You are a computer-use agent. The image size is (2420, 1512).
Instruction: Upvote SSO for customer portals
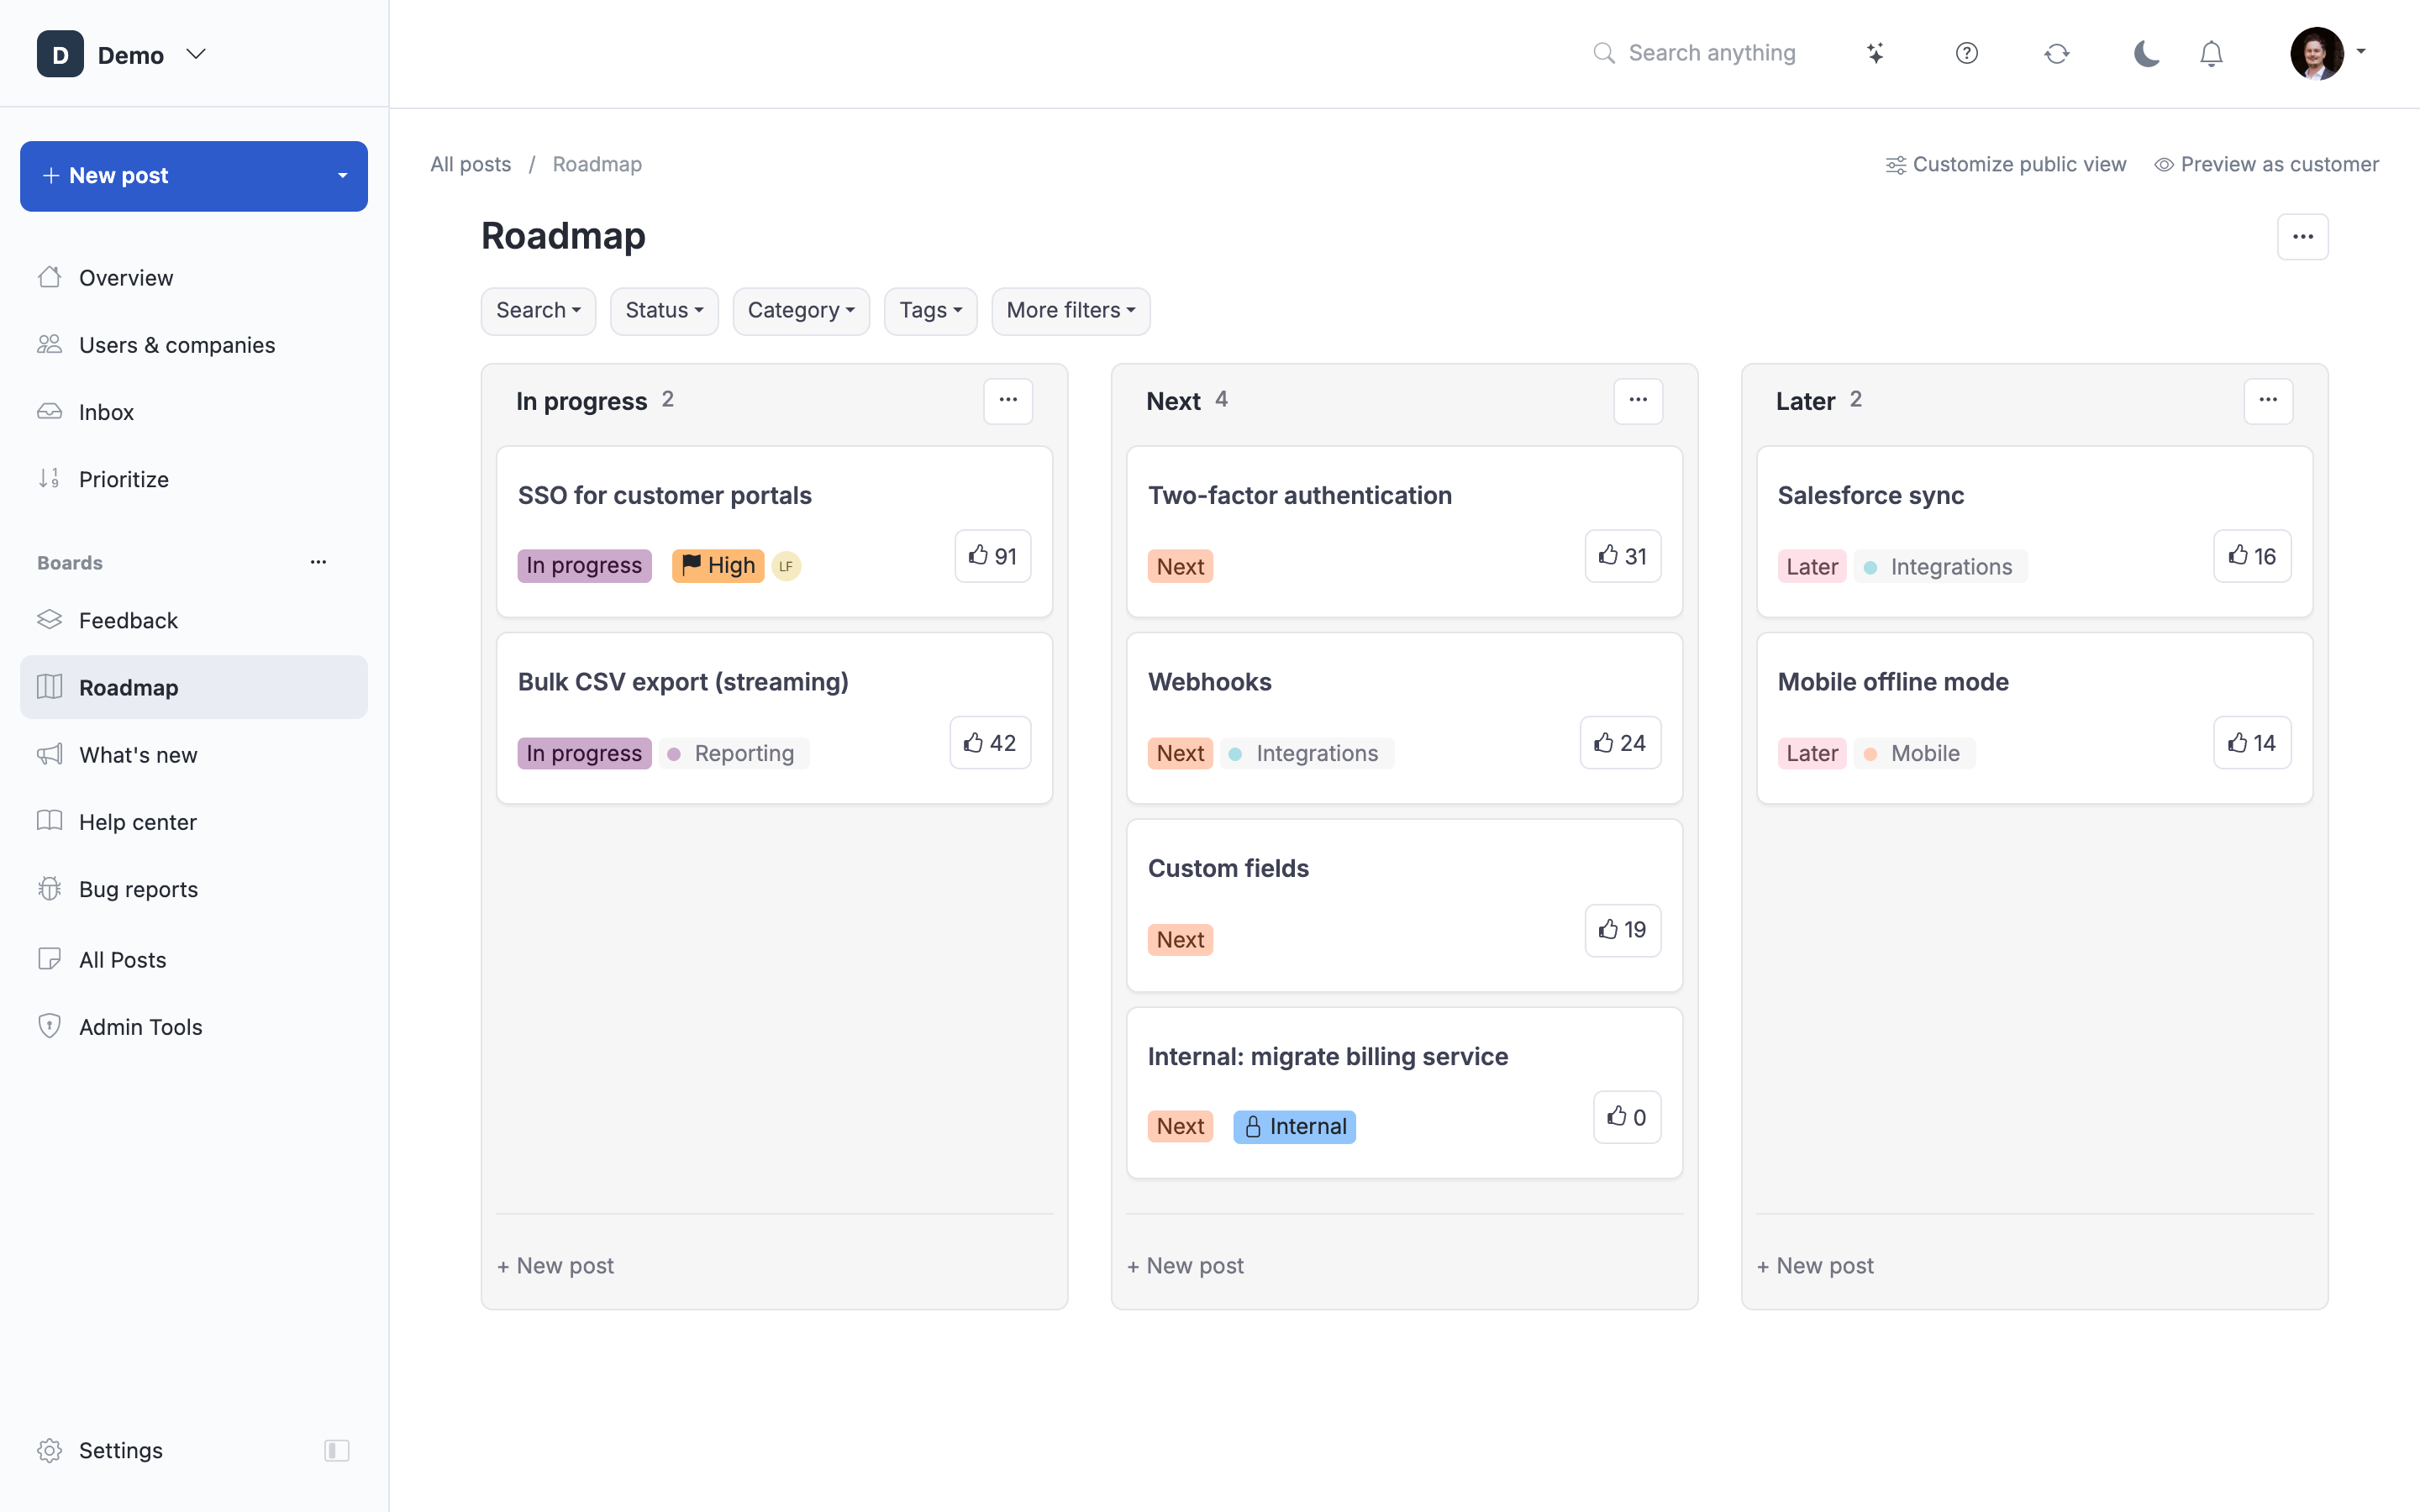coord(992,556)
